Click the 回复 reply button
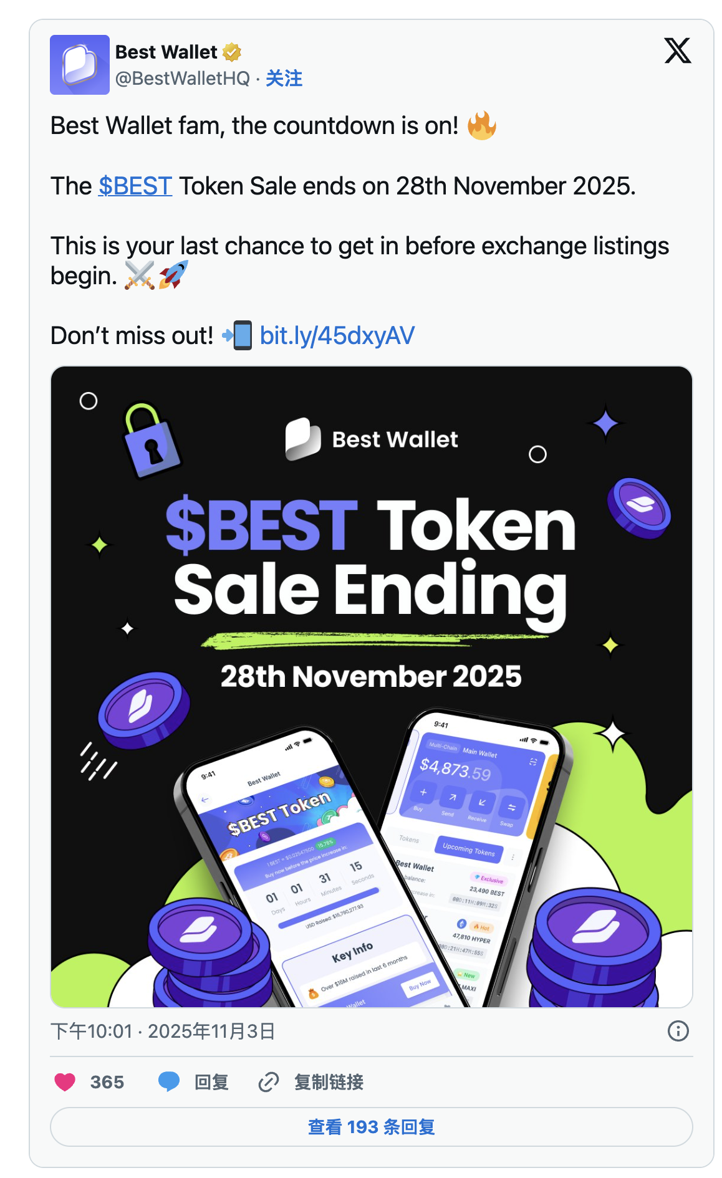This screenshot has height=1178, width=722. [211, 1082]
